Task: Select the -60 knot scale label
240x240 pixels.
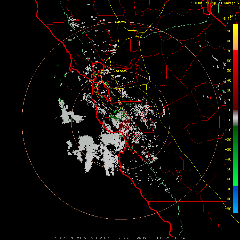Action: click(228, 179)
